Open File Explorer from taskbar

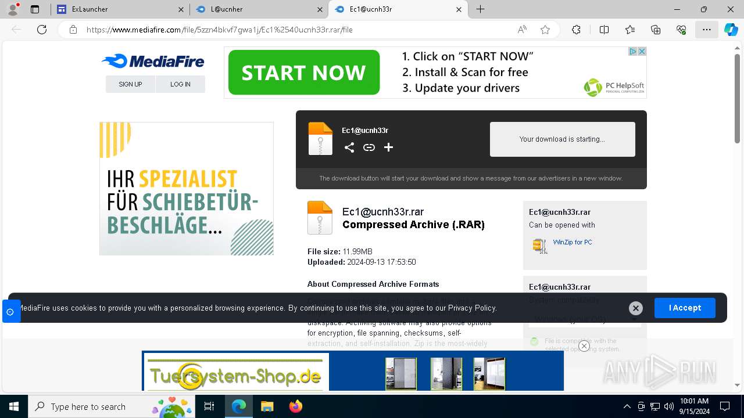[x=267, y=406]
